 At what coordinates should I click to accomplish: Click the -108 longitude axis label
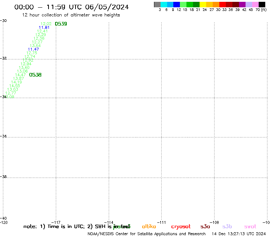click(x=214, y=222)
